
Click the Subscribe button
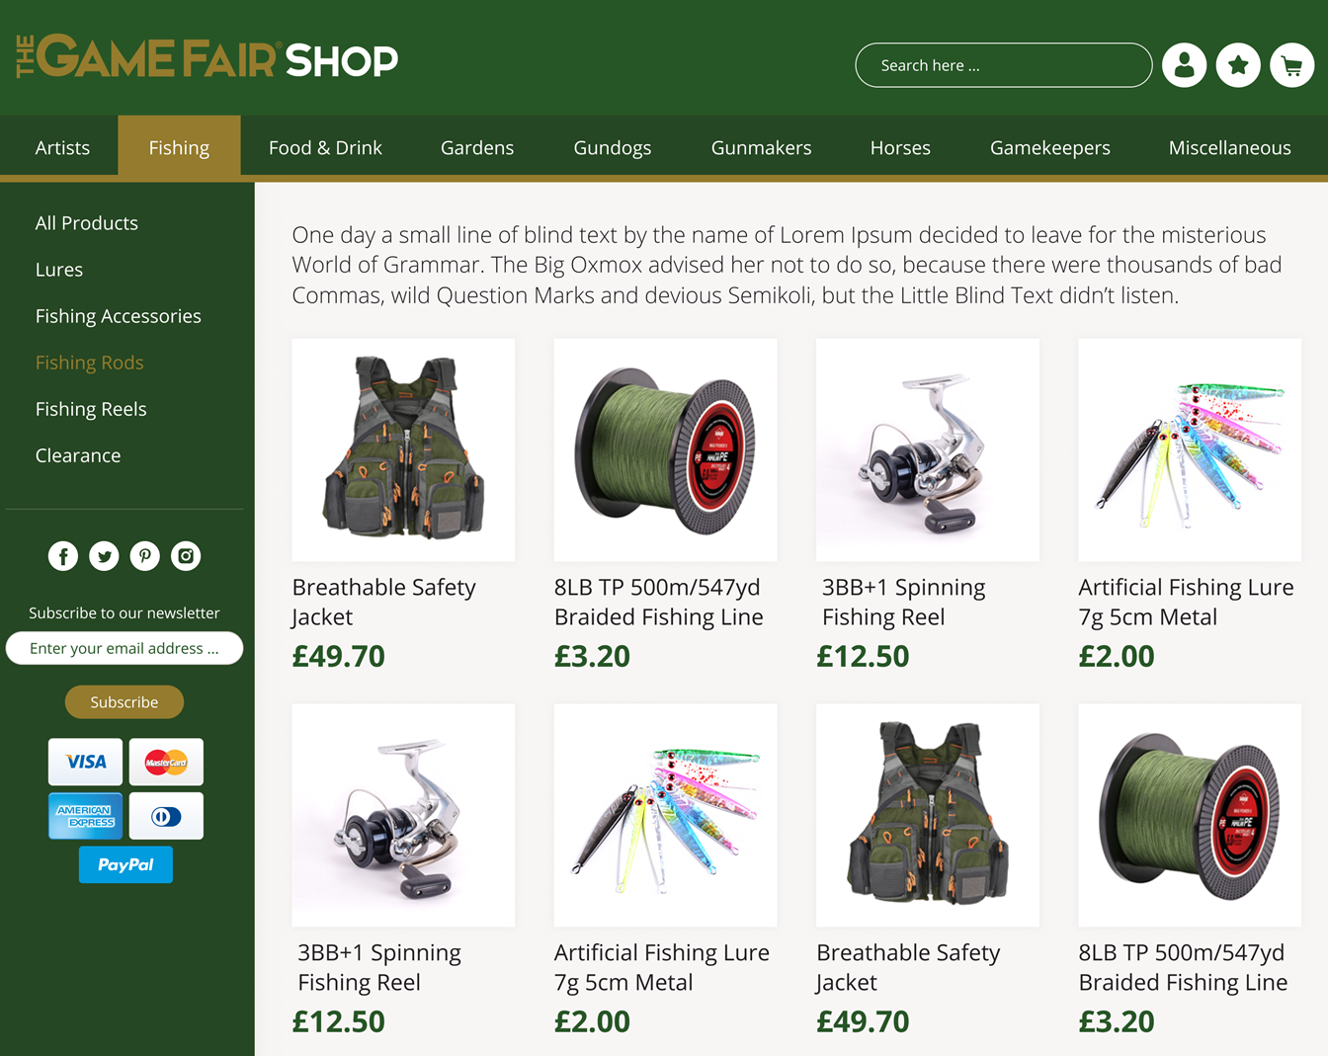click(124, 702)
